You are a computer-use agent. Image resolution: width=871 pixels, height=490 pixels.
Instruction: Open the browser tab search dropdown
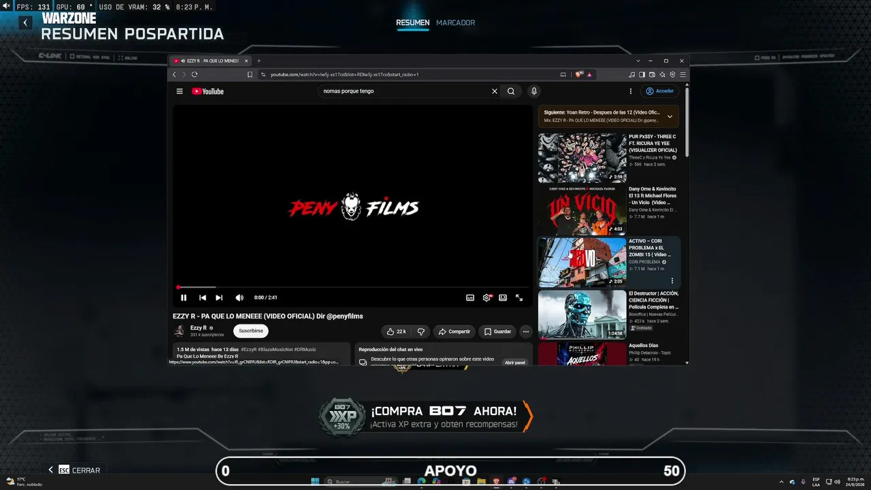click(638, 61)
